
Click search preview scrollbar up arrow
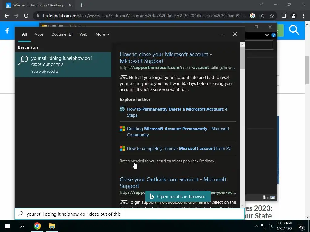click(242, 45)
